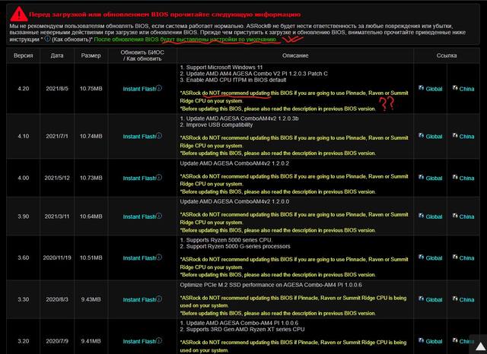Click info icon beside Instant Flash for 3.90

point(159,216)
